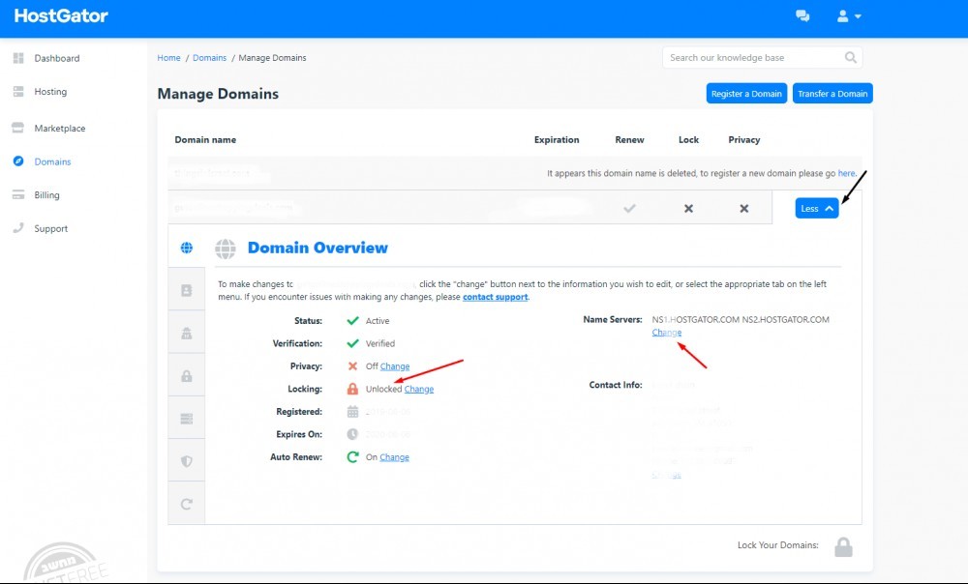The height and width of the screenshot is (584, 968).
Task: Go to Hosting in the sidebar
Action: [x=50, y=91]
